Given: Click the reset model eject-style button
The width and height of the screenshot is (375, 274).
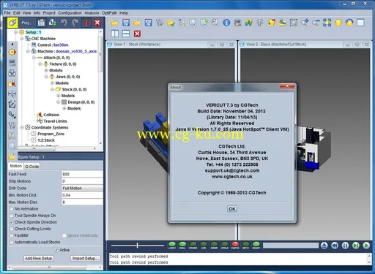Looking at the screenshot, I should click(324, 246).
